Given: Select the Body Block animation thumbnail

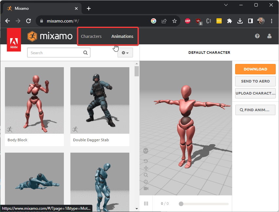Looking at the screenshot, I should 34,100.
